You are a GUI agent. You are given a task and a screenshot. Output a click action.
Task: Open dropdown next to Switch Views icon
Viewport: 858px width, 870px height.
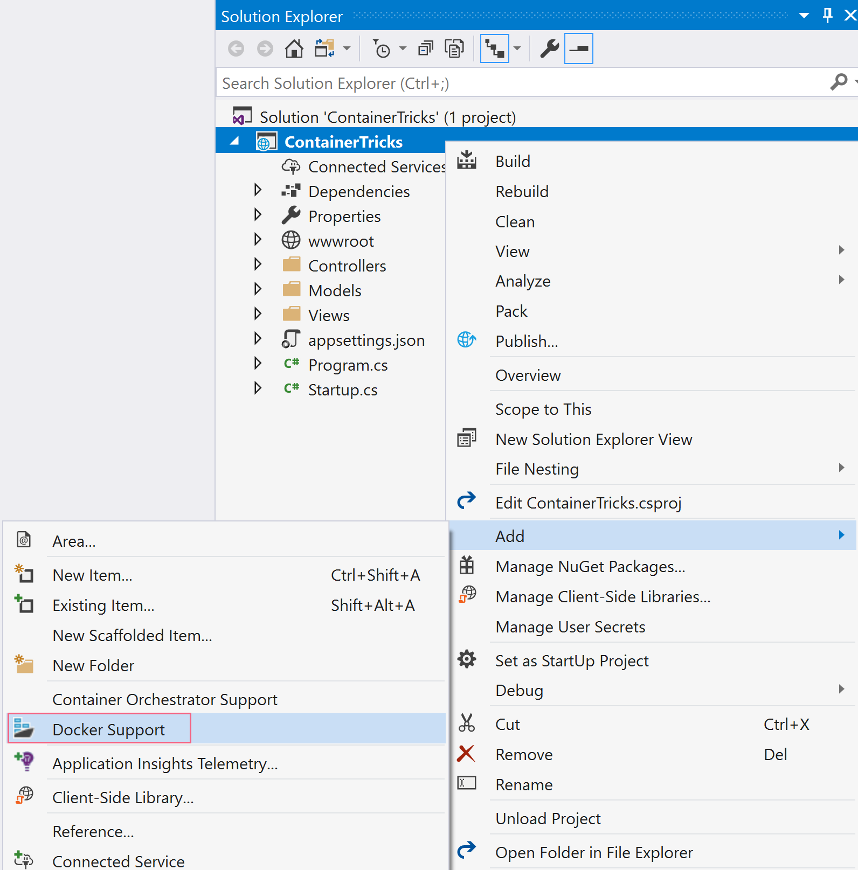coord(347,49)
